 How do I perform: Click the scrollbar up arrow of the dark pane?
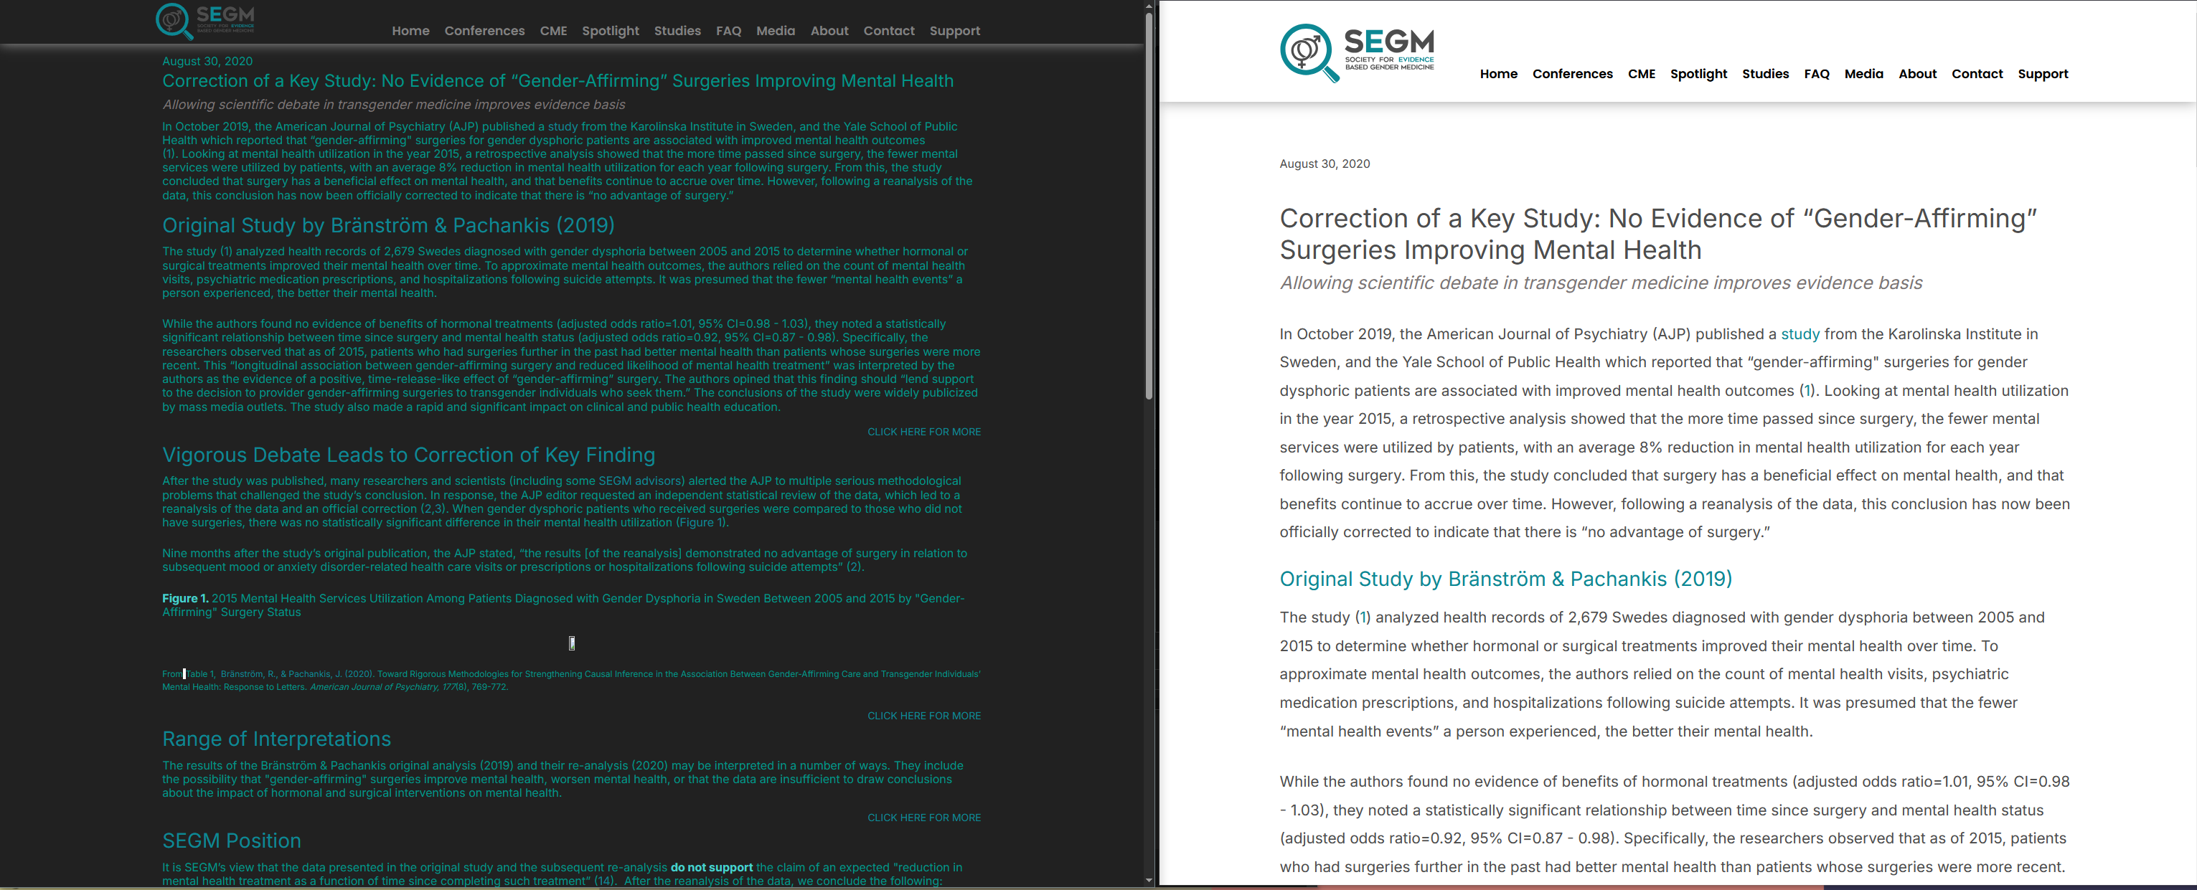tap(1149, 5)
